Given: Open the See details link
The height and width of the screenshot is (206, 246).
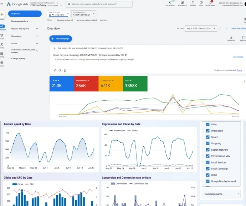Looking at the screenshot, I should click(x=238, y=57).
